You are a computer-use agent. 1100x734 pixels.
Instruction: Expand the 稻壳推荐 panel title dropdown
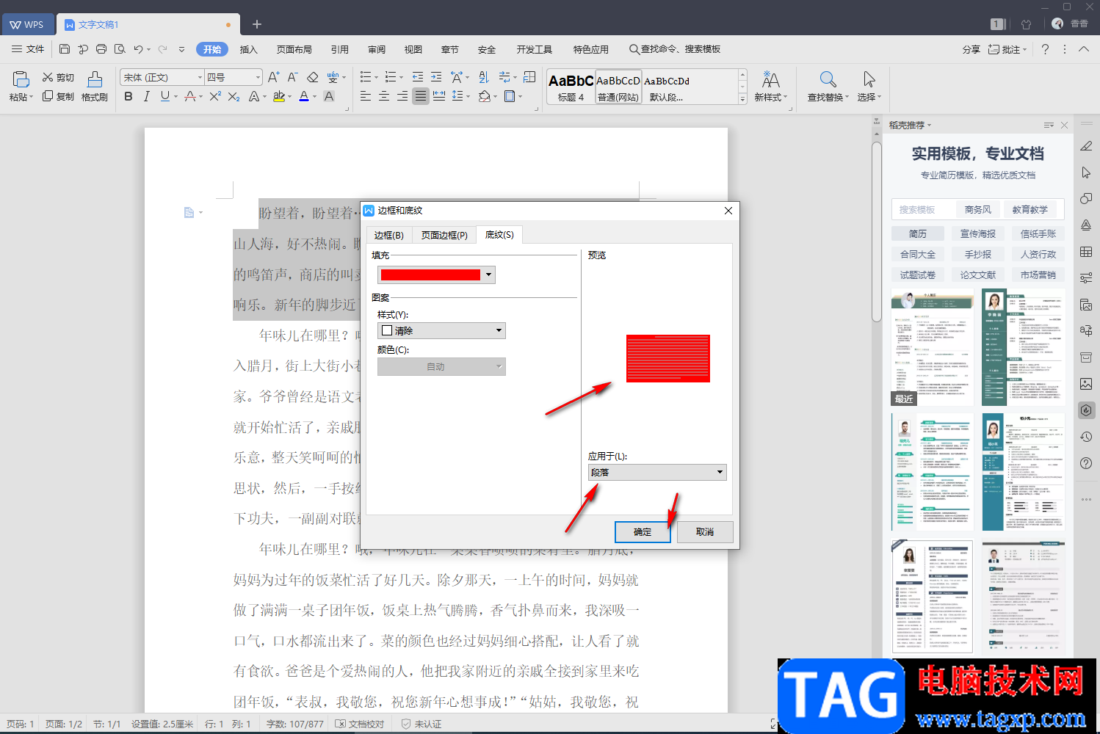coord(929,126)
